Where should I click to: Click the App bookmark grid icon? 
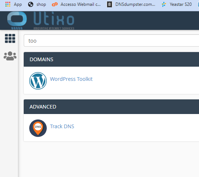click(x=8, y=4)
